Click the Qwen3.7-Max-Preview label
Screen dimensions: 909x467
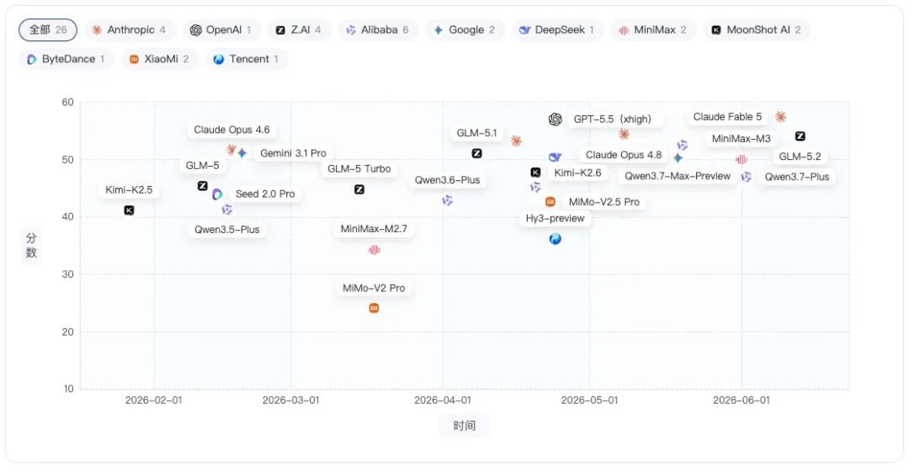[677, 176]
